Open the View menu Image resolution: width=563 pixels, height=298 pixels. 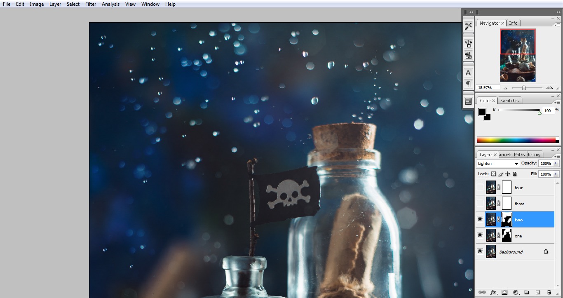click(x=130, y=4)
